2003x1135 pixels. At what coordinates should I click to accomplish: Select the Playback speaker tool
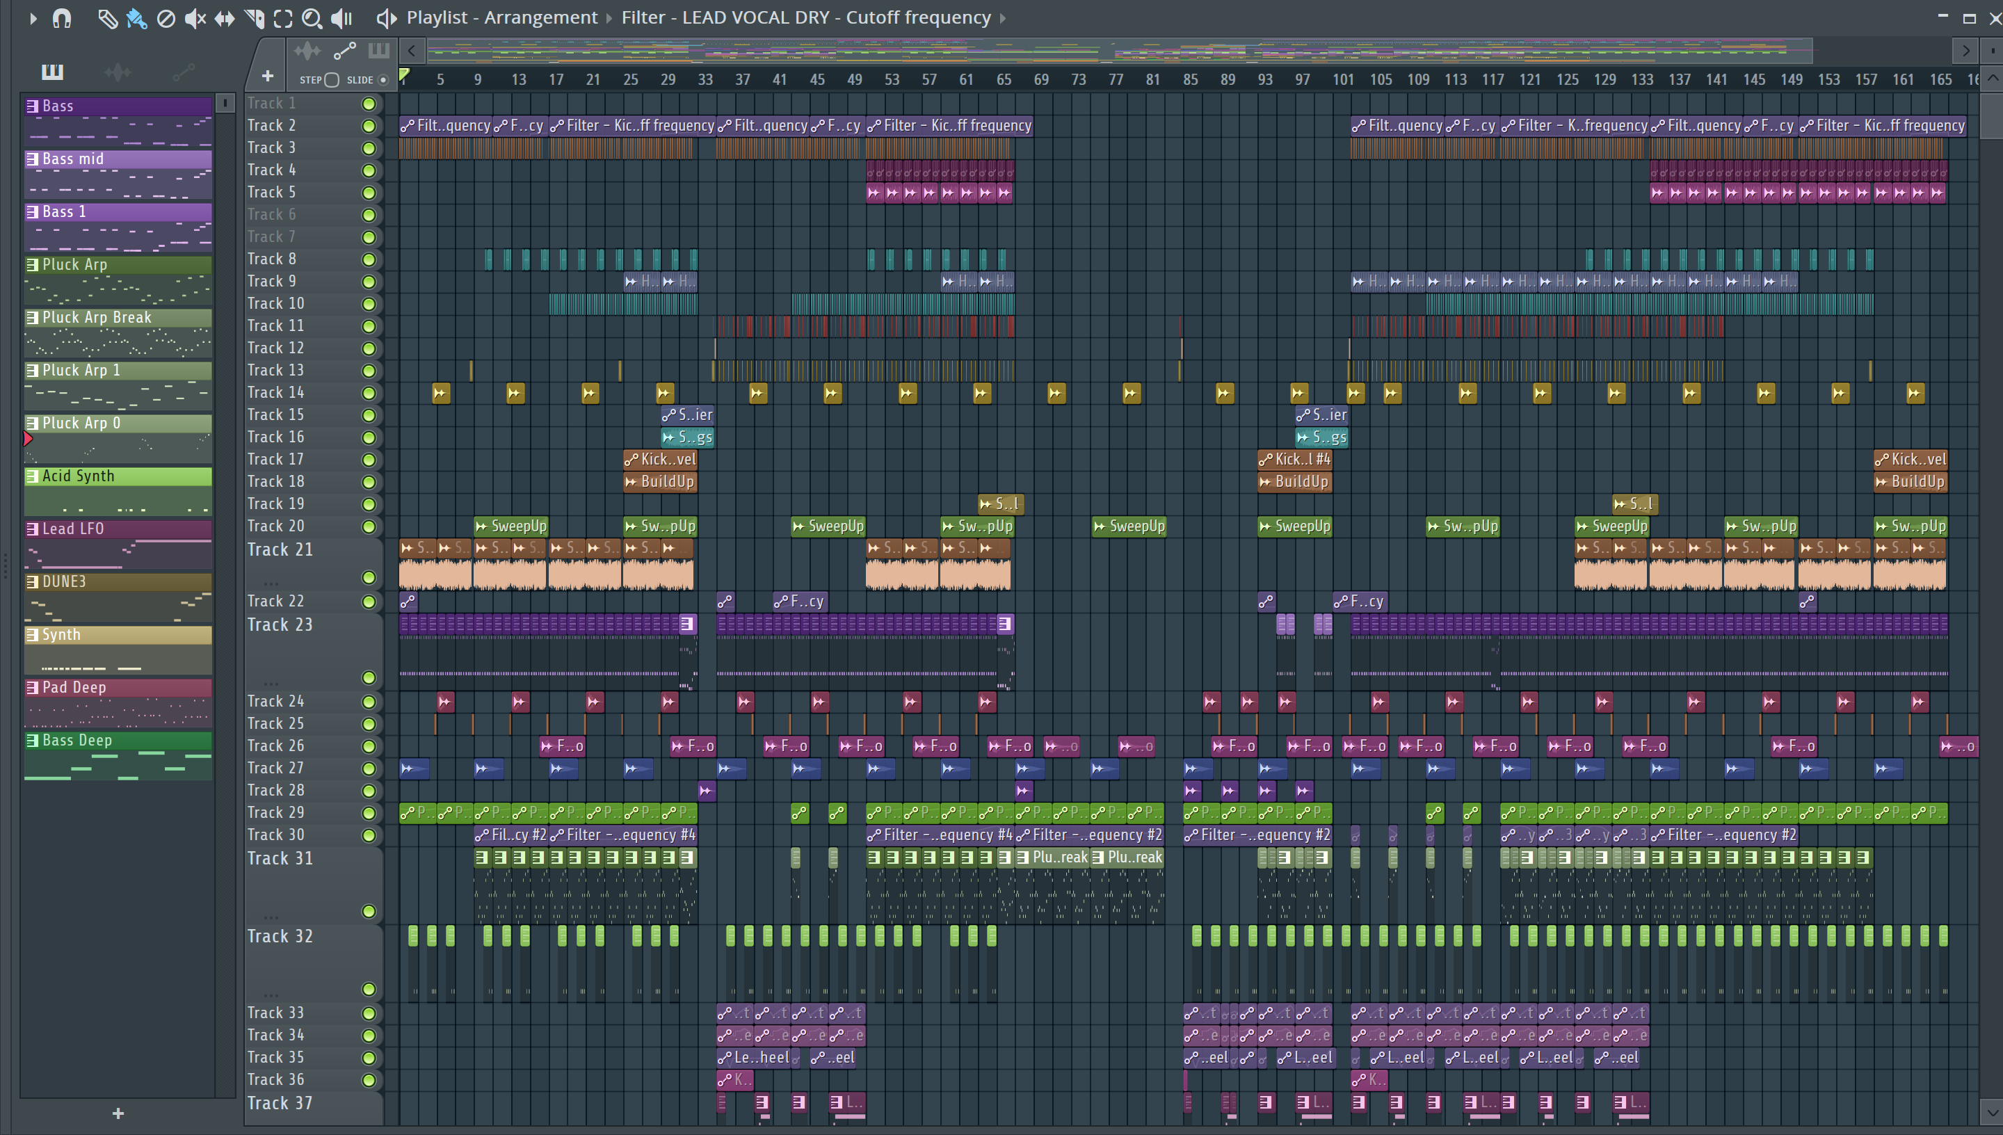click(x=341, y=18)
